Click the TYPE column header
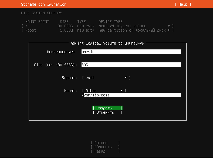213x158 pixels. coord(82,22)
